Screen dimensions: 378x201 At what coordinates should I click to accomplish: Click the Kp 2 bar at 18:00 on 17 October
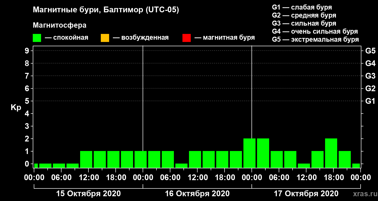click(331, 153)
